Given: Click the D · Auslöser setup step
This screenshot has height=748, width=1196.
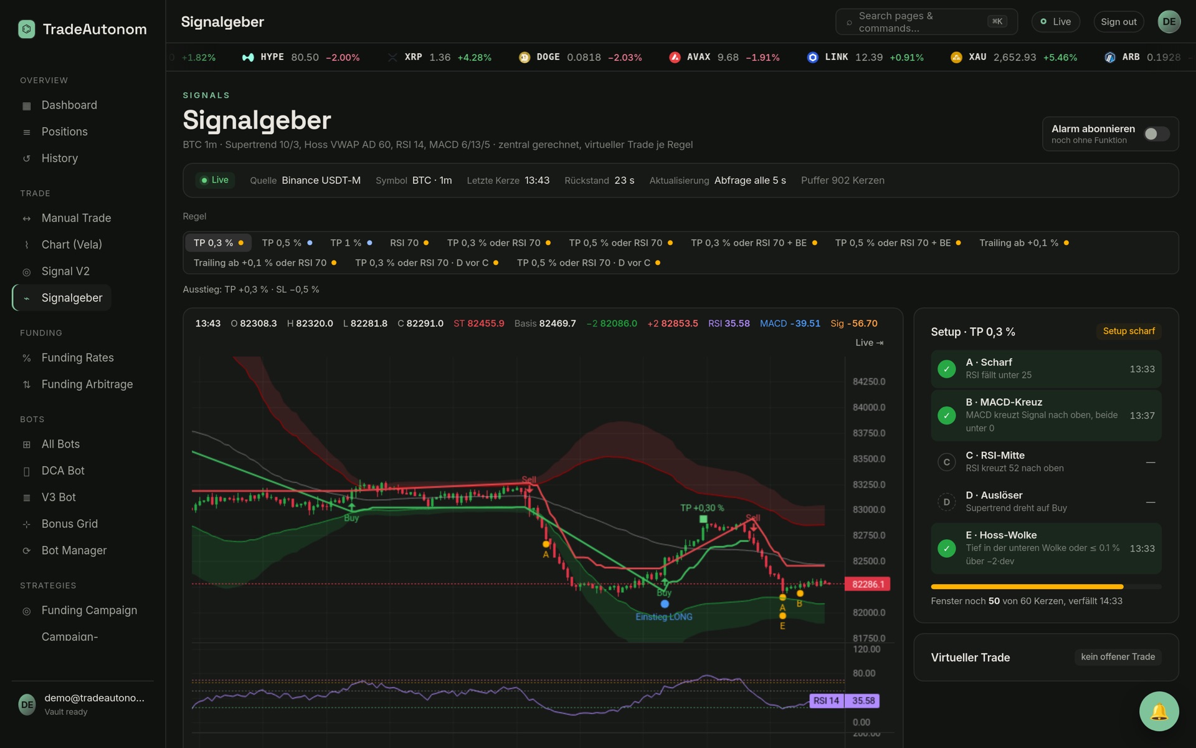Looking at the screenshot, I should tap(1045, 502).
